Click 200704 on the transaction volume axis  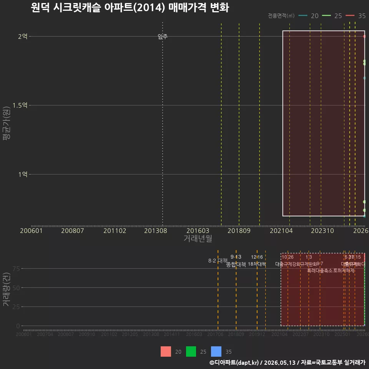click(45, 334)
